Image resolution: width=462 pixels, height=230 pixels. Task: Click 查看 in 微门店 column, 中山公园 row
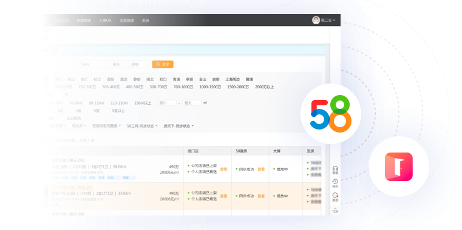pos(223,196)
